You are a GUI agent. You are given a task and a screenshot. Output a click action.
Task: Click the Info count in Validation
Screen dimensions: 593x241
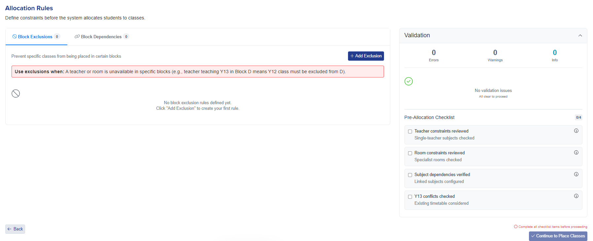(x=555, y=53)
